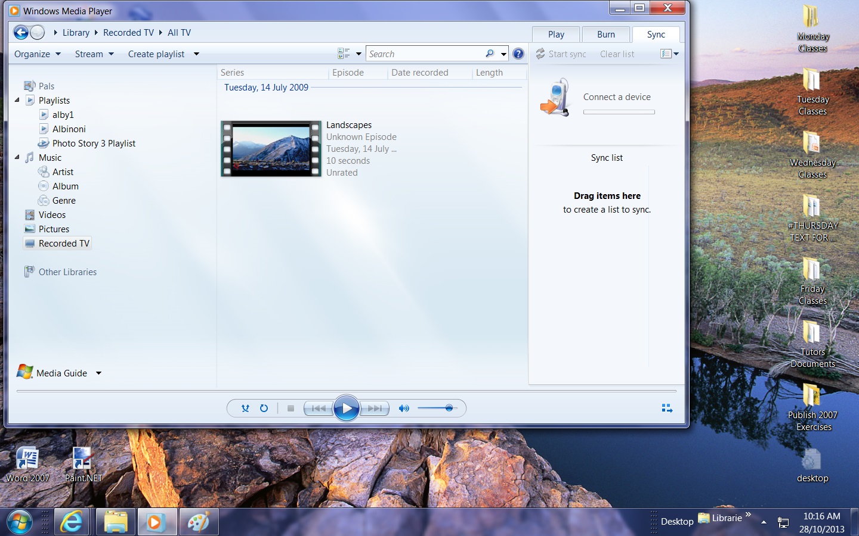Open the Play tab

(x=556, y=35)
